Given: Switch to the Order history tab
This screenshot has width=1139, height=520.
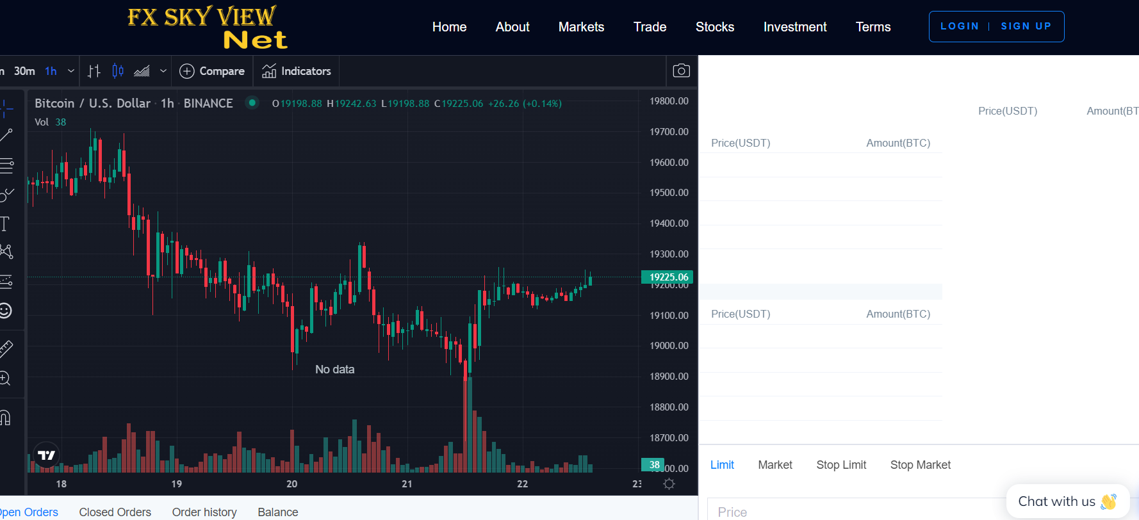Looking at the screenshot, I should click(x=204, y=512).
